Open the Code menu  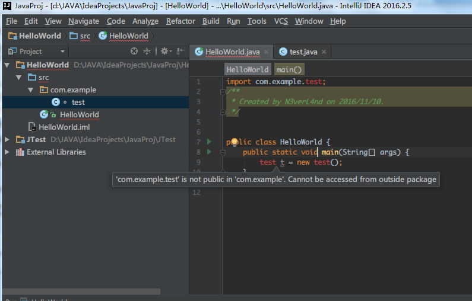(x=116, y=21)
